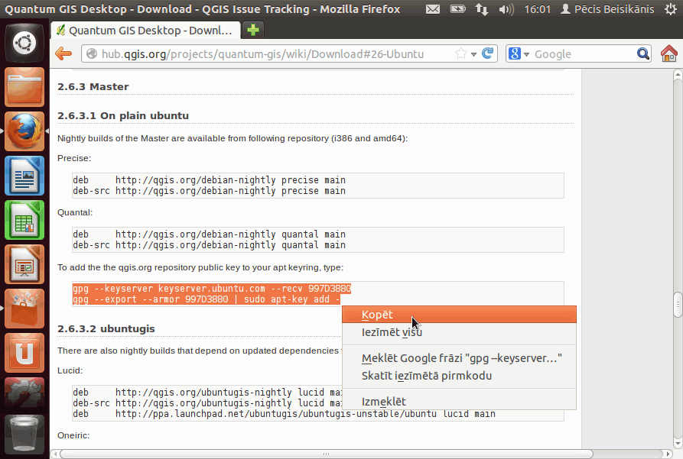Open the Ubuntu Dash home launcher
This screenshot has width=683, height=459.
click(x=24, y=43)
